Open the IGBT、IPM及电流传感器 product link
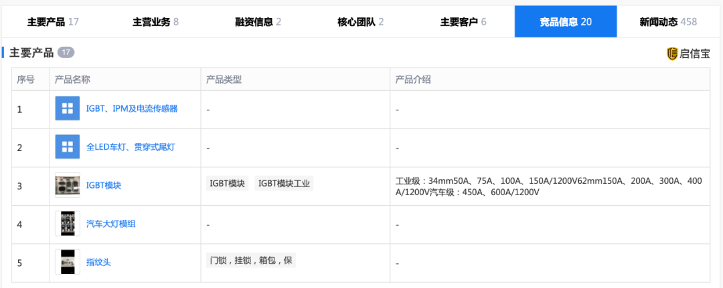Screen dimensions: 723x288 [132, 109]
